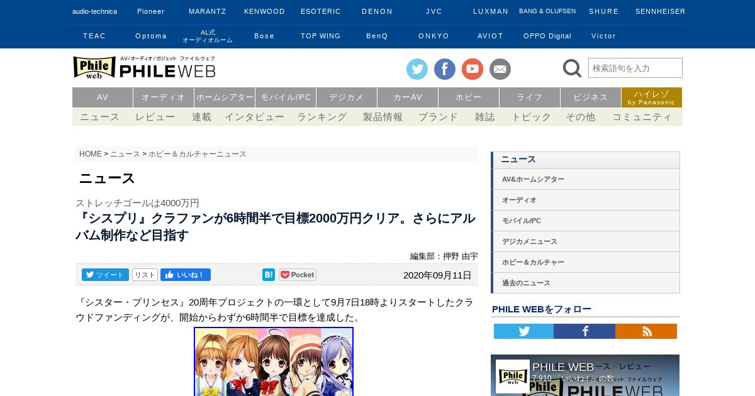Open 過去のニュース sidebar link
Viewport: 755px width, 396px height.
586,283
